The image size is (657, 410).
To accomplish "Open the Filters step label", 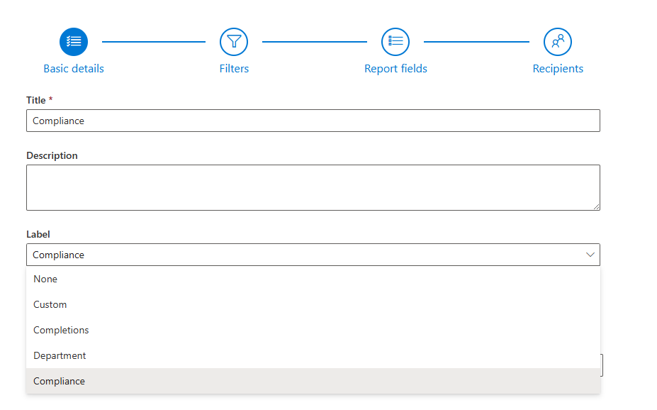I will tap(234, 69).
